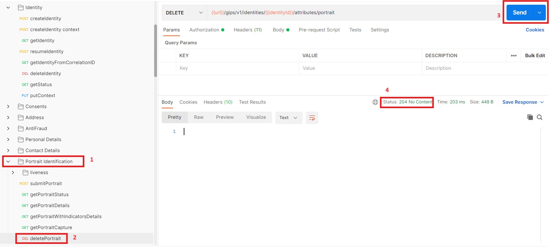Screen dimensions: 549x247
Task: Open the Headers (11) request tab
Action: click(248, 30)
